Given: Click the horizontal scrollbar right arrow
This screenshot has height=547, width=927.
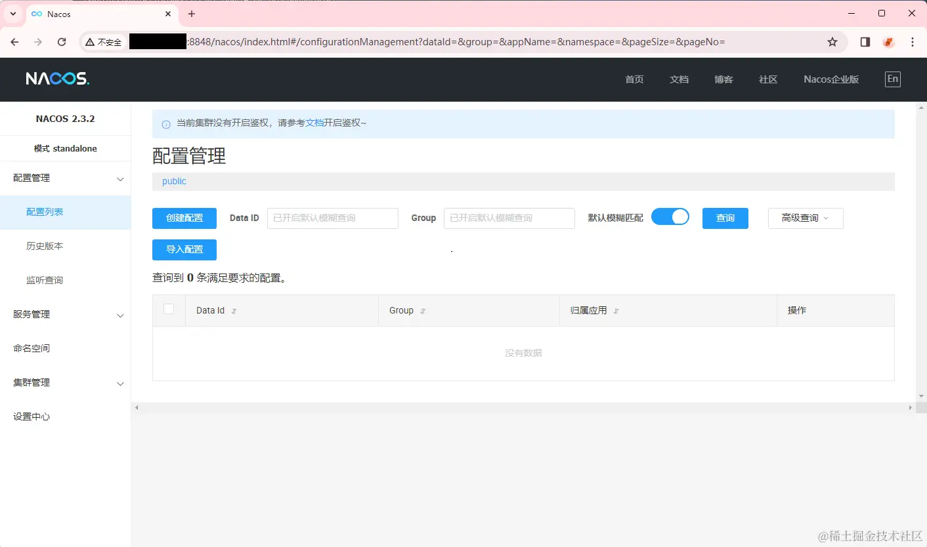Looking at the screenshot, I should [911, 408].
